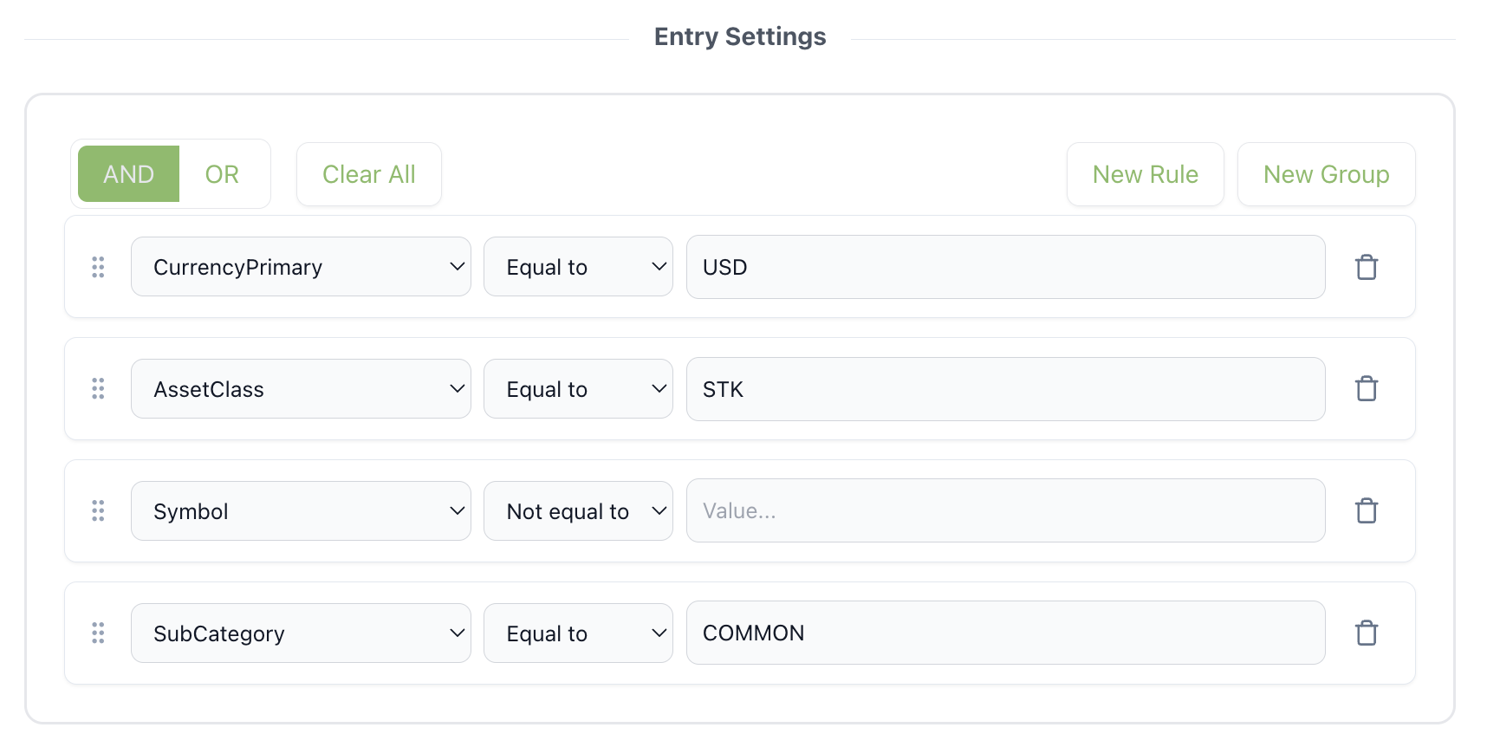This screenshot has height=747, width=1487.
Task: Open the Equal to dropdown for AssetClass
Action: pyautogui.click(x=578, y=388)
